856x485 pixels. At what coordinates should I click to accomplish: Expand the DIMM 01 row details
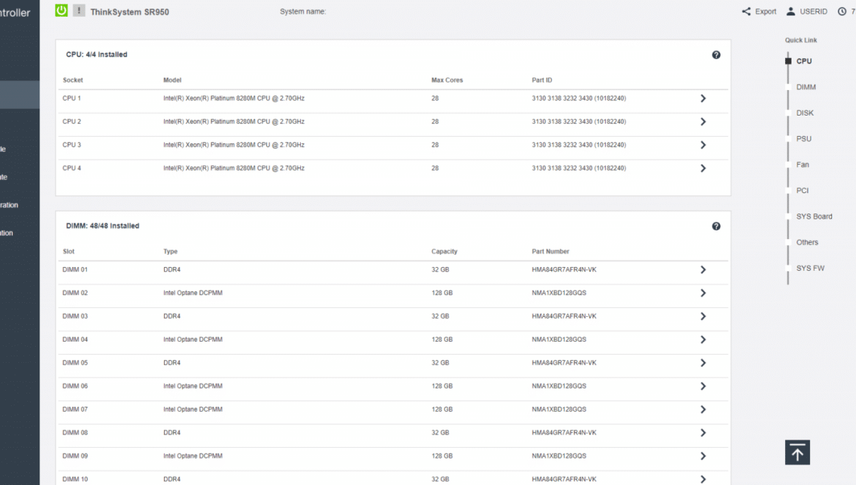pyautogui.click(x=703, y=270)
